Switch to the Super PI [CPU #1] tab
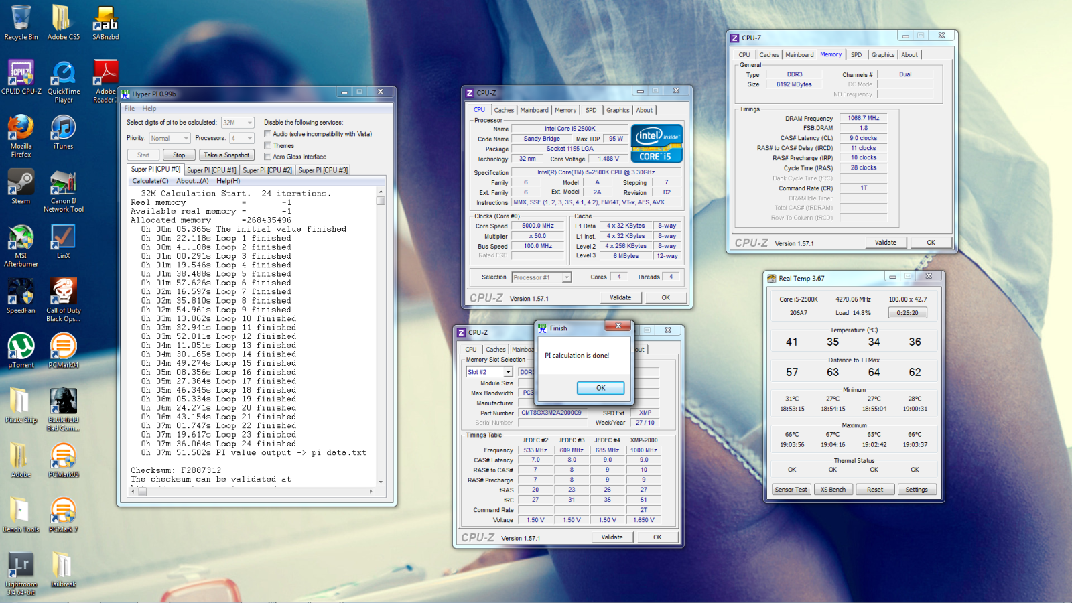The width and height of the screenshot is (1072, 603). pos(212,170)
